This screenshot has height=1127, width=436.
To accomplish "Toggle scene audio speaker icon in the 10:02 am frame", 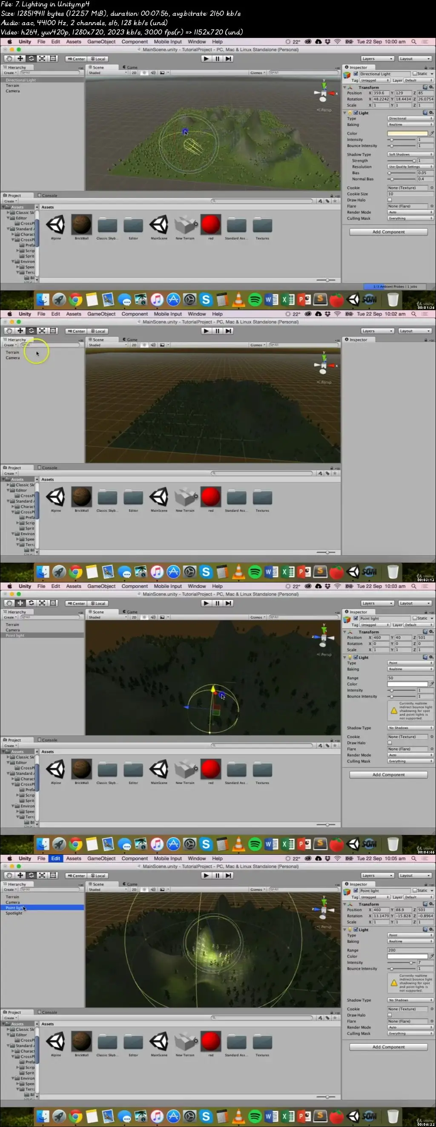I will pyautogui.click(x=153, y=345).
